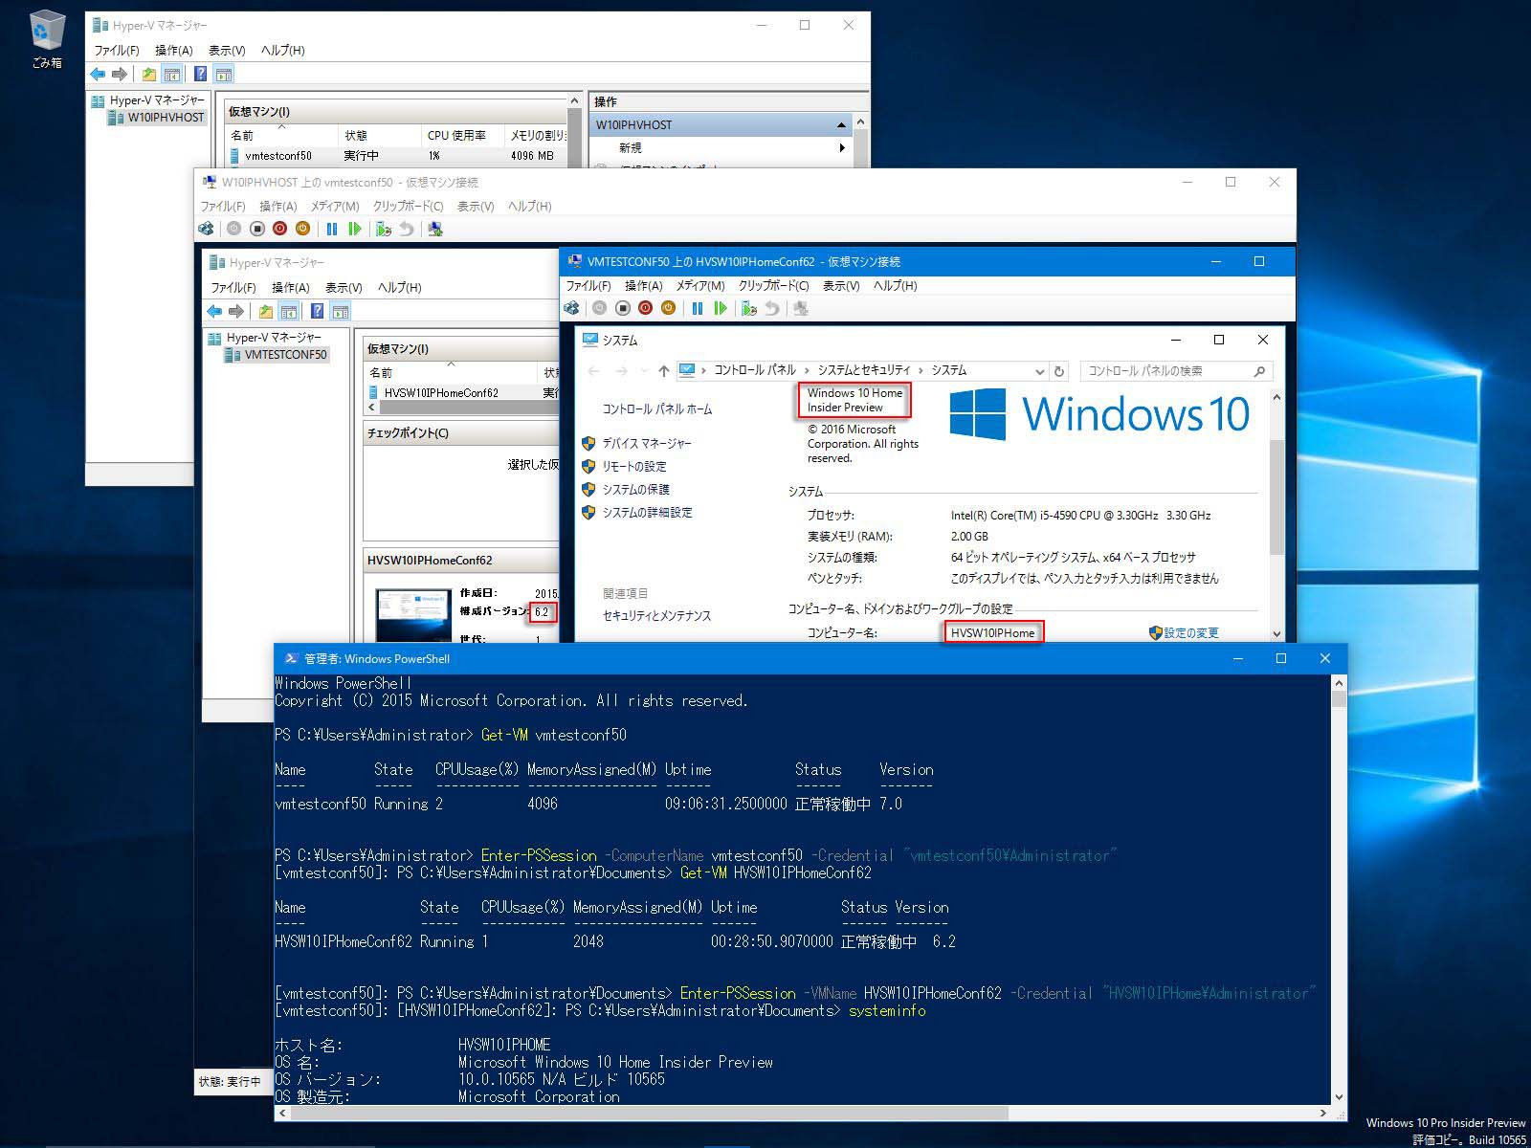Click Revert icon in the vmtestconf50 connection toolbar
The height and width of the screenshot is (1148, 1531).
point(407,229)
